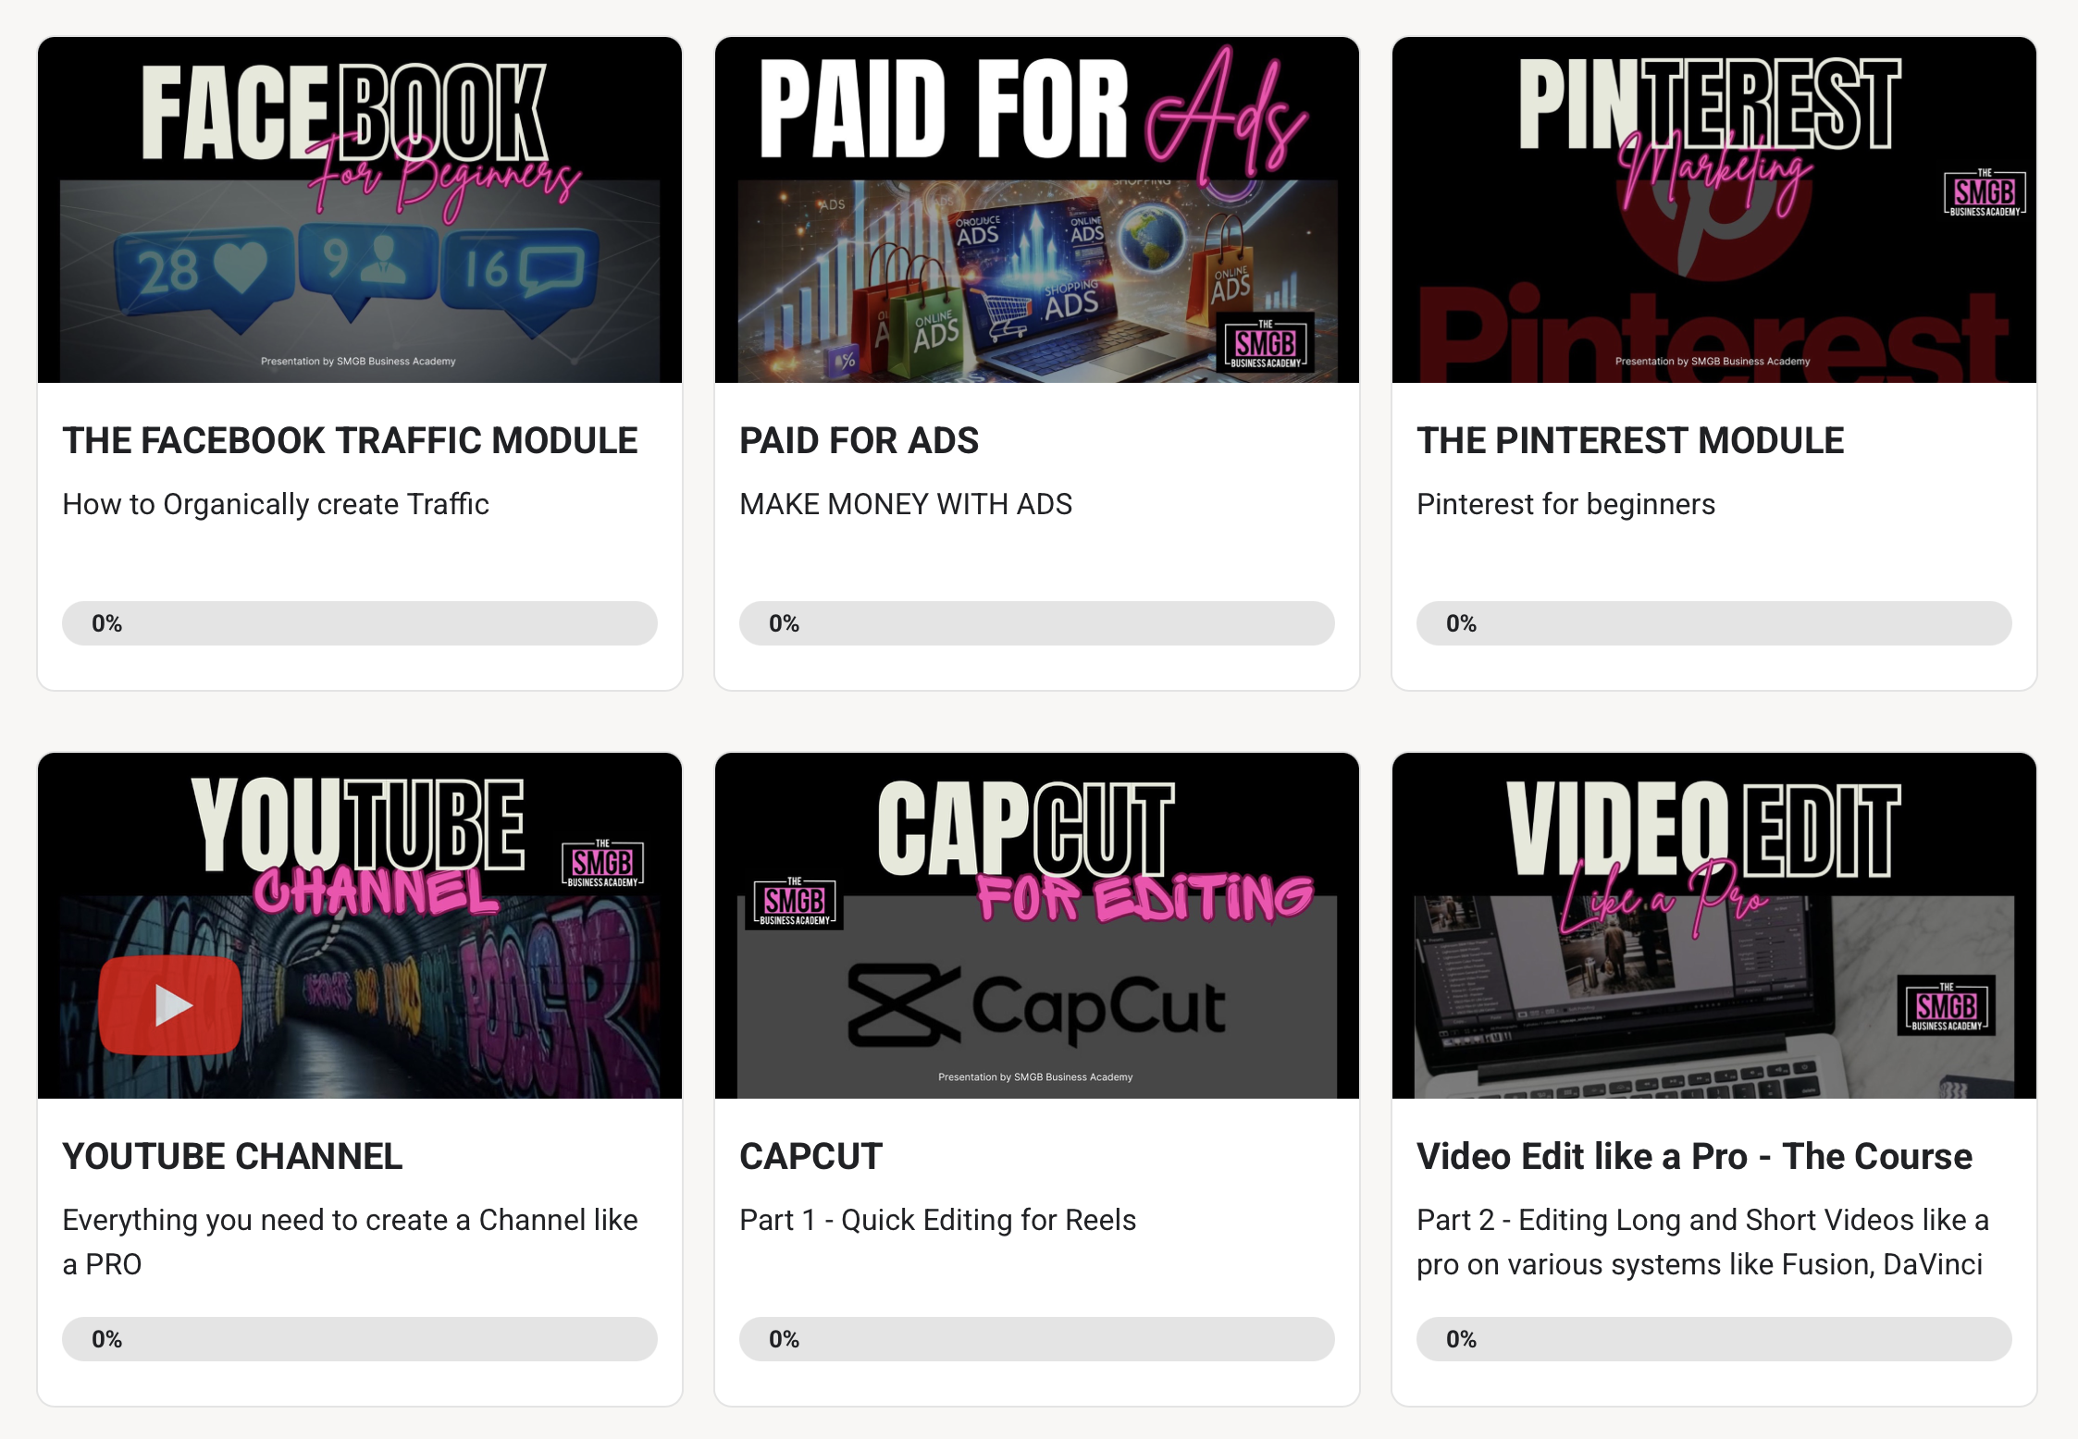Open THE PINTEREST MODULE title link
The width and height of the screenshot is (2078, 1439).
[1630, 440]
